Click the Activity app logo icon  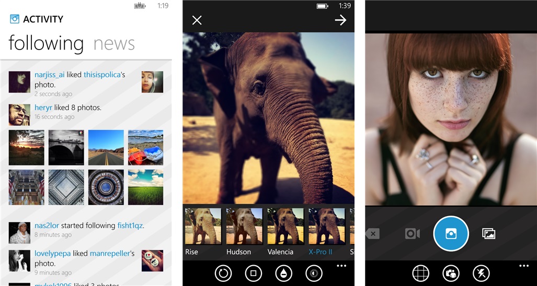coord(15,19)
